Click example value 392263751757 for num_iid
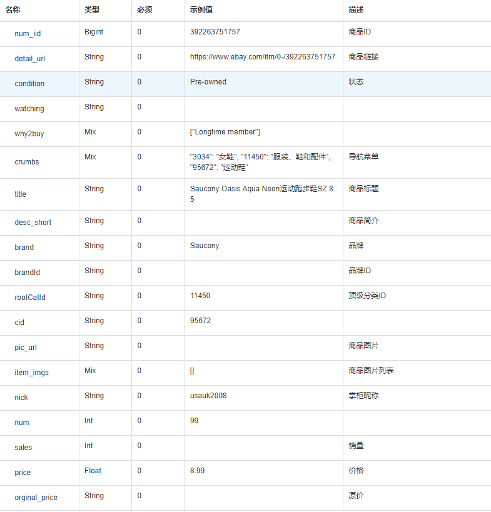491x512 pixels. 215,32
